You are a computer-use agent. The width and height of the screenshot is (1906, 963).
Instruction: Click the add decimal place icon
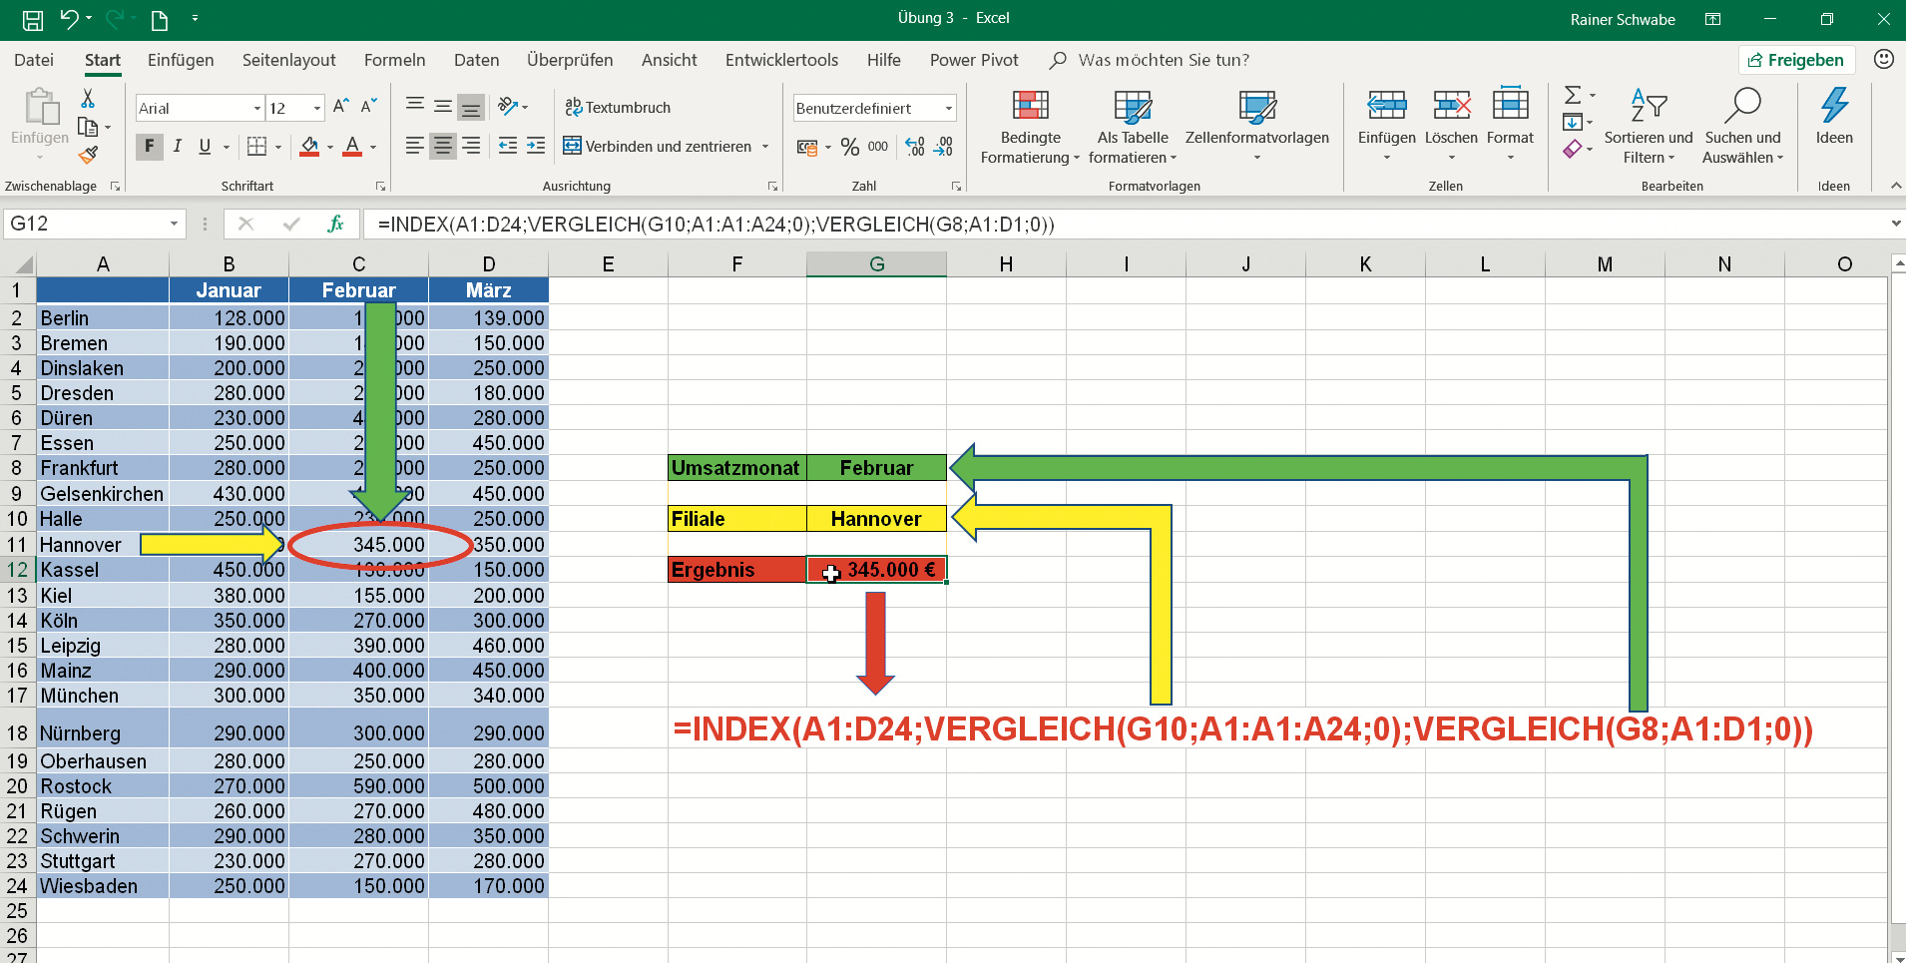point(915,147)
